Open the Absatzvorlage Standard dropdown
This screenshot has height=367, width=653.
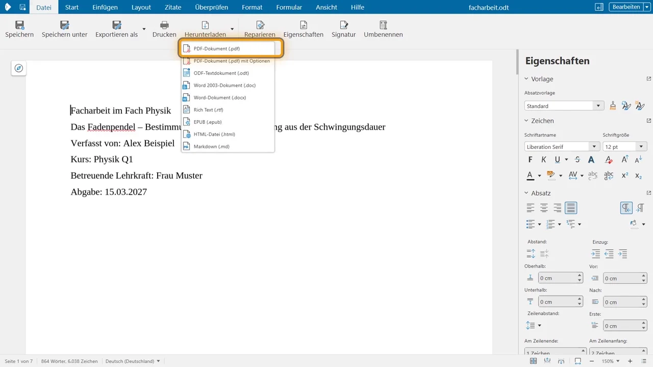(x=598, y=106)
